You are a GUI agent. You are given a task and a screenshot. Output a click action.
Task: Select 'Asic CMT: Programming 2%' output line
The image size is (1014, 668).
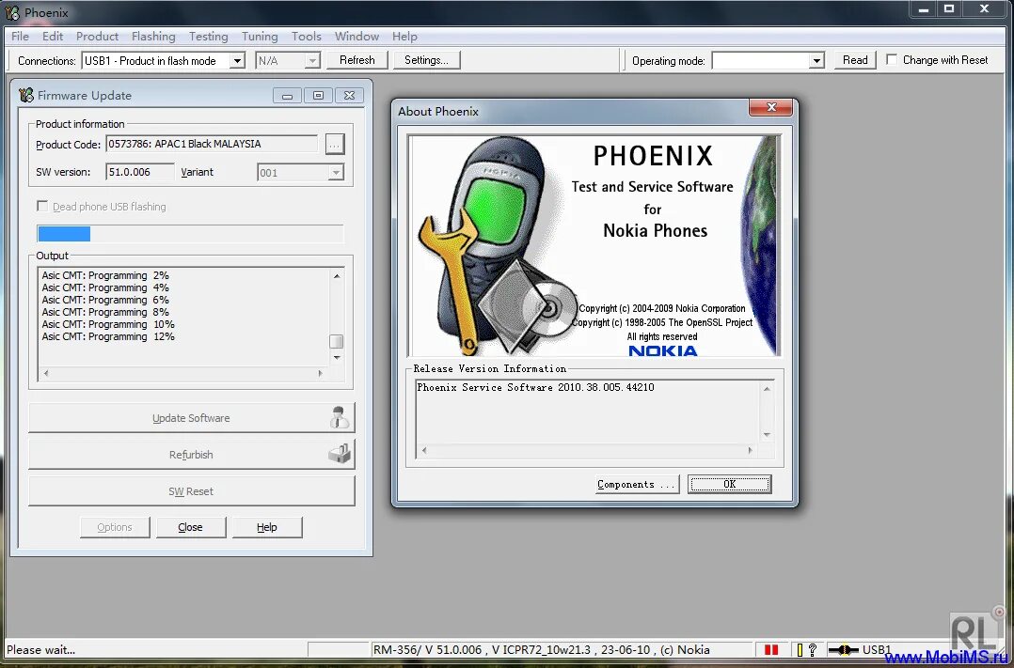click(105, 275)
